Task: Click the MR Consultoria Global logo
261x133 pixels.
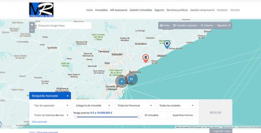Action: (41, 10)
